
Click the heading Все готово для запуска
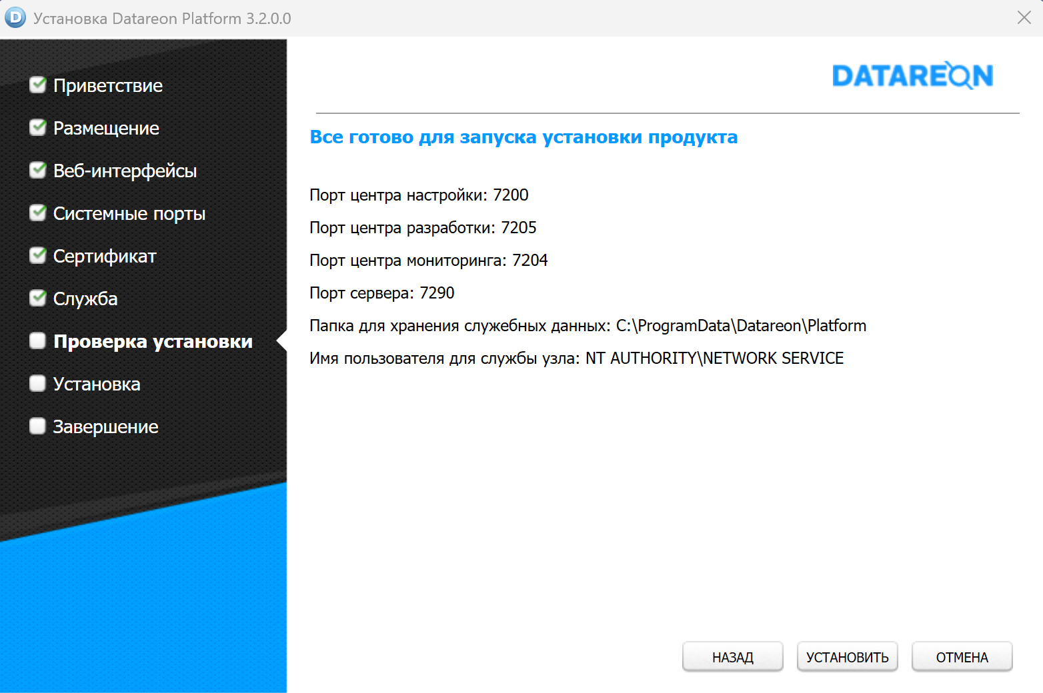point(524,137)
